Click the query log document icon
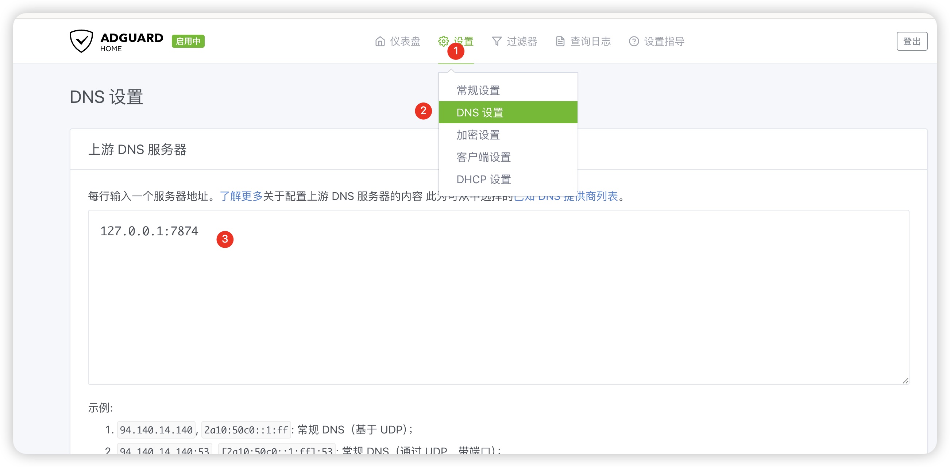950x467 pixels. tap(560, 41)
